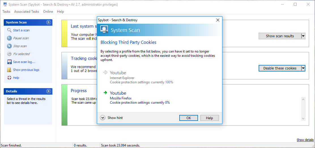The height and width of the screenshot is (148, 315).
Task: Click the Show details link
Action: click(305, 140)
